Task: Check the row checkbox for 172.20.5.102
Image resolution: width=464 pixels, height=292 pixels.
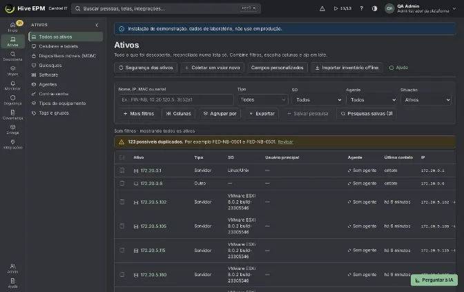Action: [122, 202]
